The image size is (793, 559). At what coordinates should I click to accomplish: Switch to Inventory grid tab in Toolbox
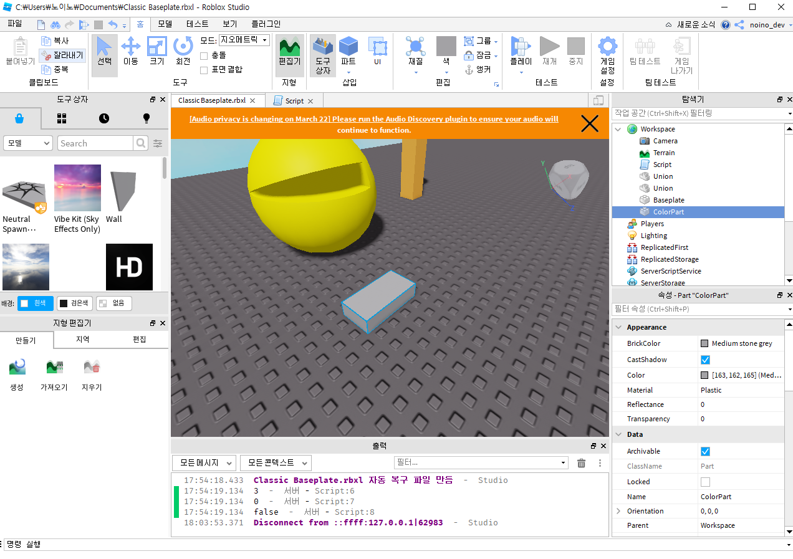tap(62, 118)
